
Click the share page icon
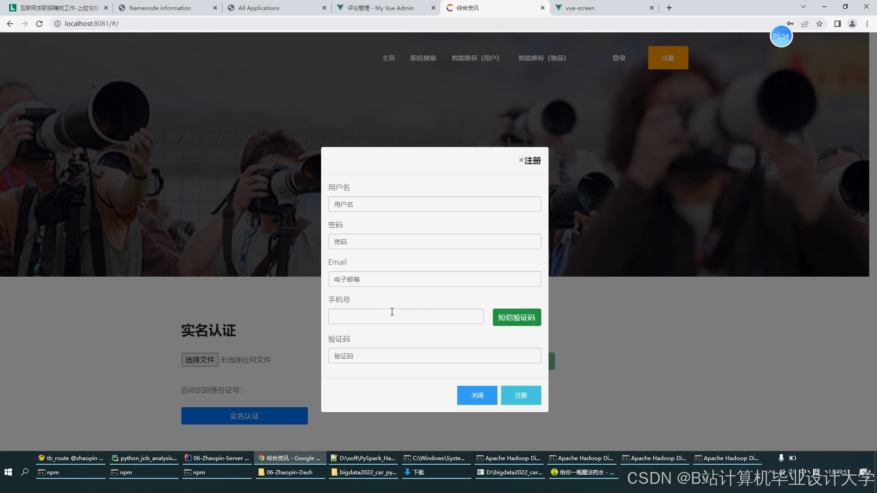[x=805, y=24]
